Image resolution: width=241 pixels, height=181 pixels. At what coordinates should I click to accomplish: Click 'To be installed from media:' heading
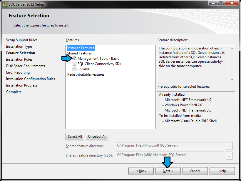click(x=180, y=116)
